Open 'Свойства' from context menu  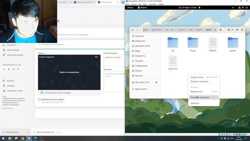pos(204,103)
